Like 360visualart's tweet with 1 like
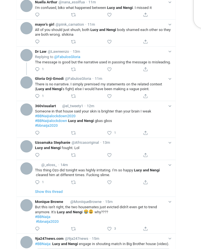 [x=109, y=133]
